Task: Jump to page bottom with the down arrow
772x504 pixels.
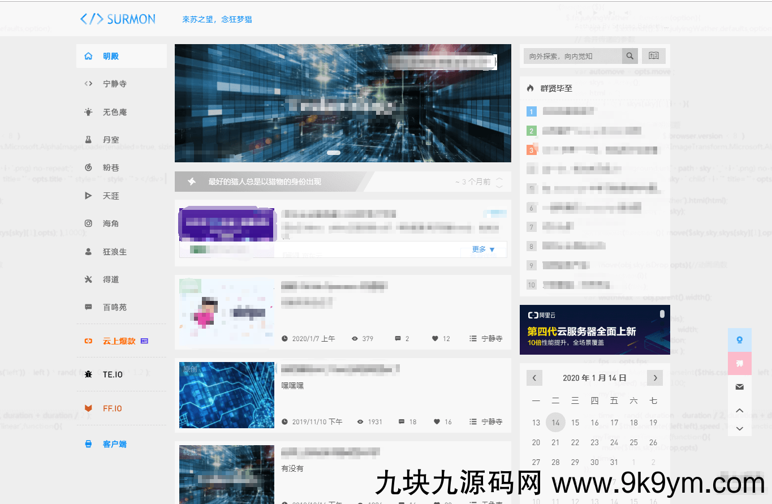Action: [x=739, y=428]
